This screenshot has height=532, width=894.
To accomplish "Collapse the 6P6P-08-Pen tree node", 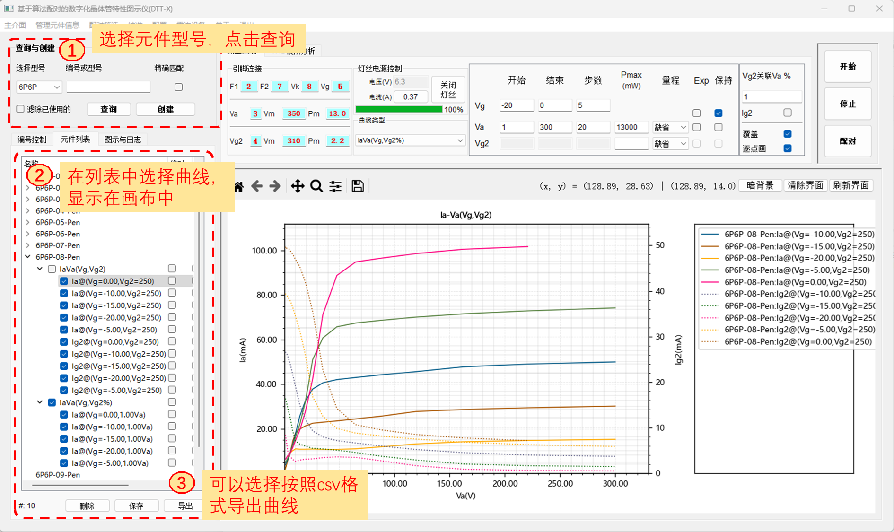I will click(28, 257).
